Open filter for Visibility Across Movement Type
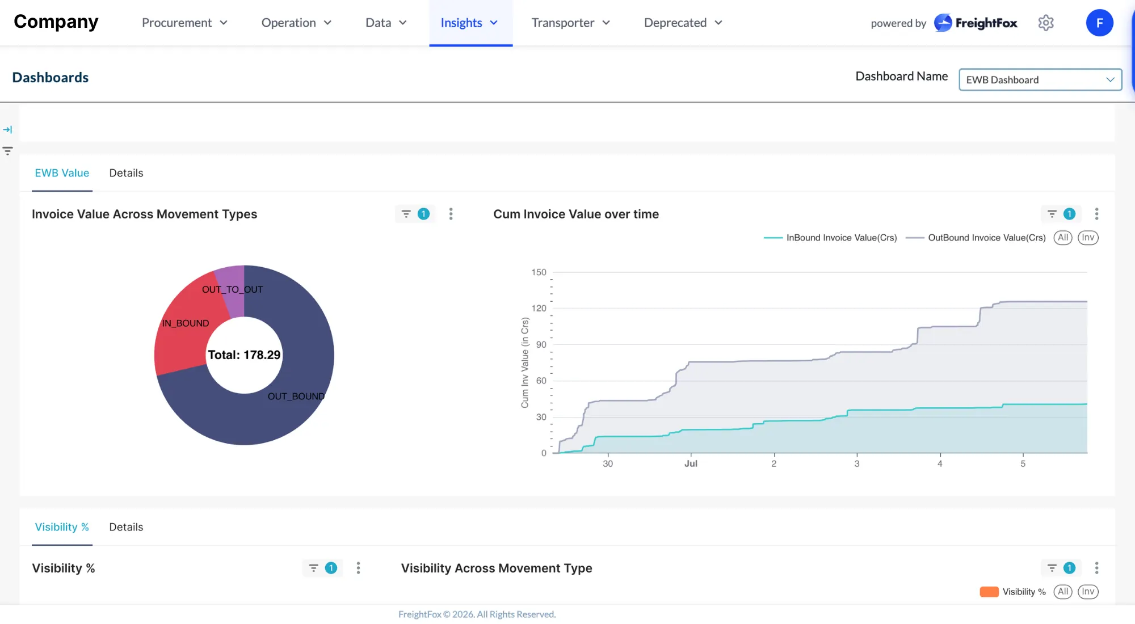Screen dimensions: 1135x624 point(1061,568)
